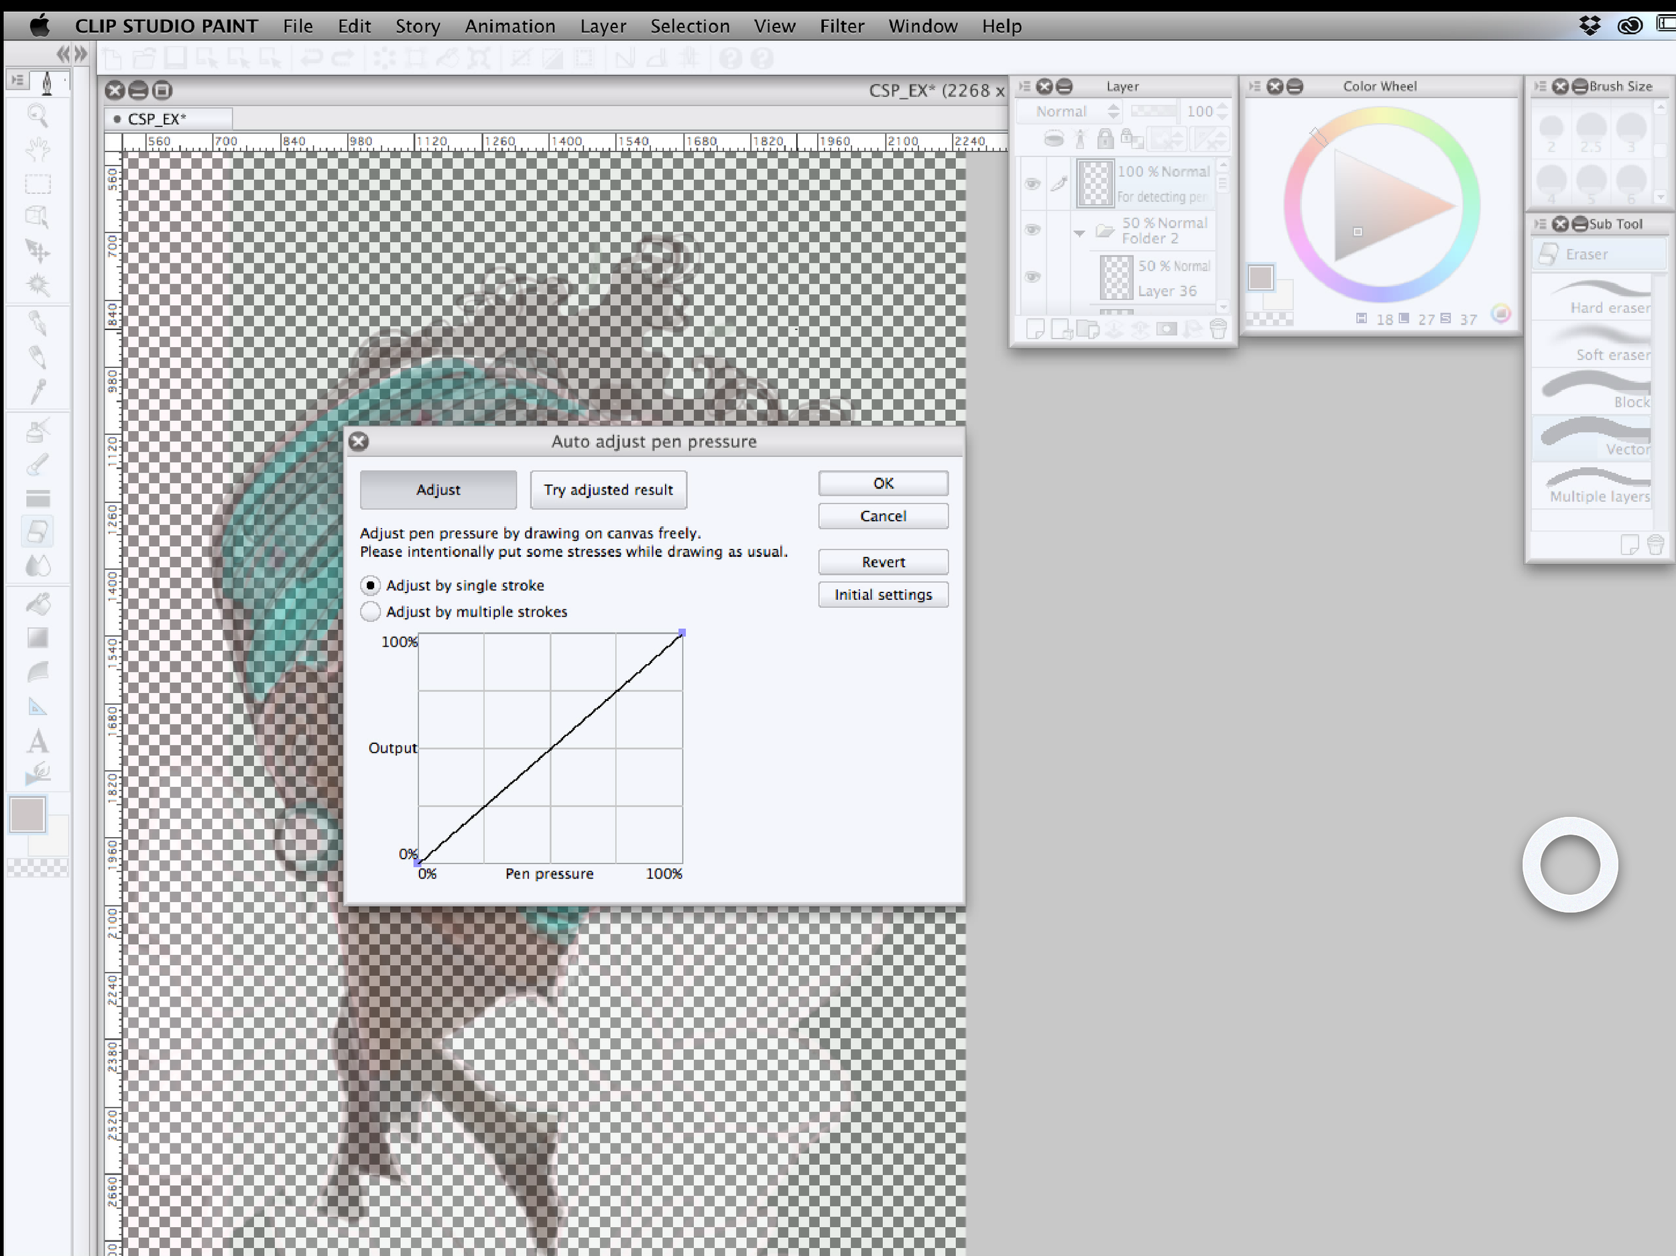The image size is (1676, 1256).
Task: Click the Initial settings button
Action: coord(883,594)
